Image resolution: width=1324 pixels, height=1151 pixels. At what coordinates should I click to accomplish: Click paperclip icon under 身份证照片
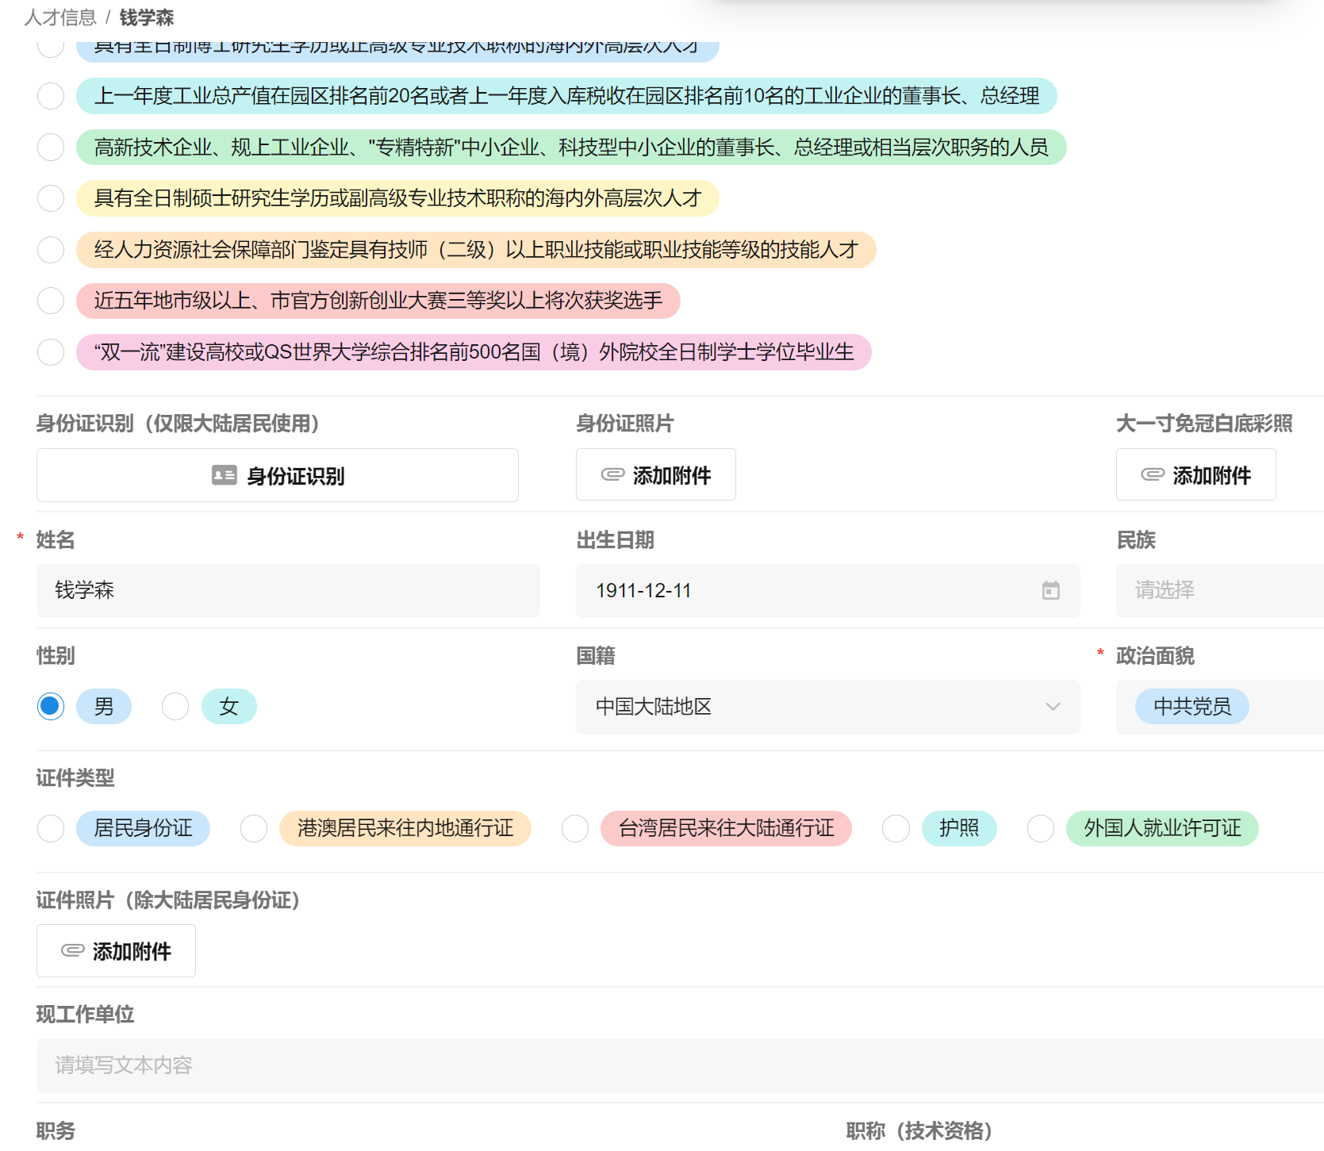612,474
